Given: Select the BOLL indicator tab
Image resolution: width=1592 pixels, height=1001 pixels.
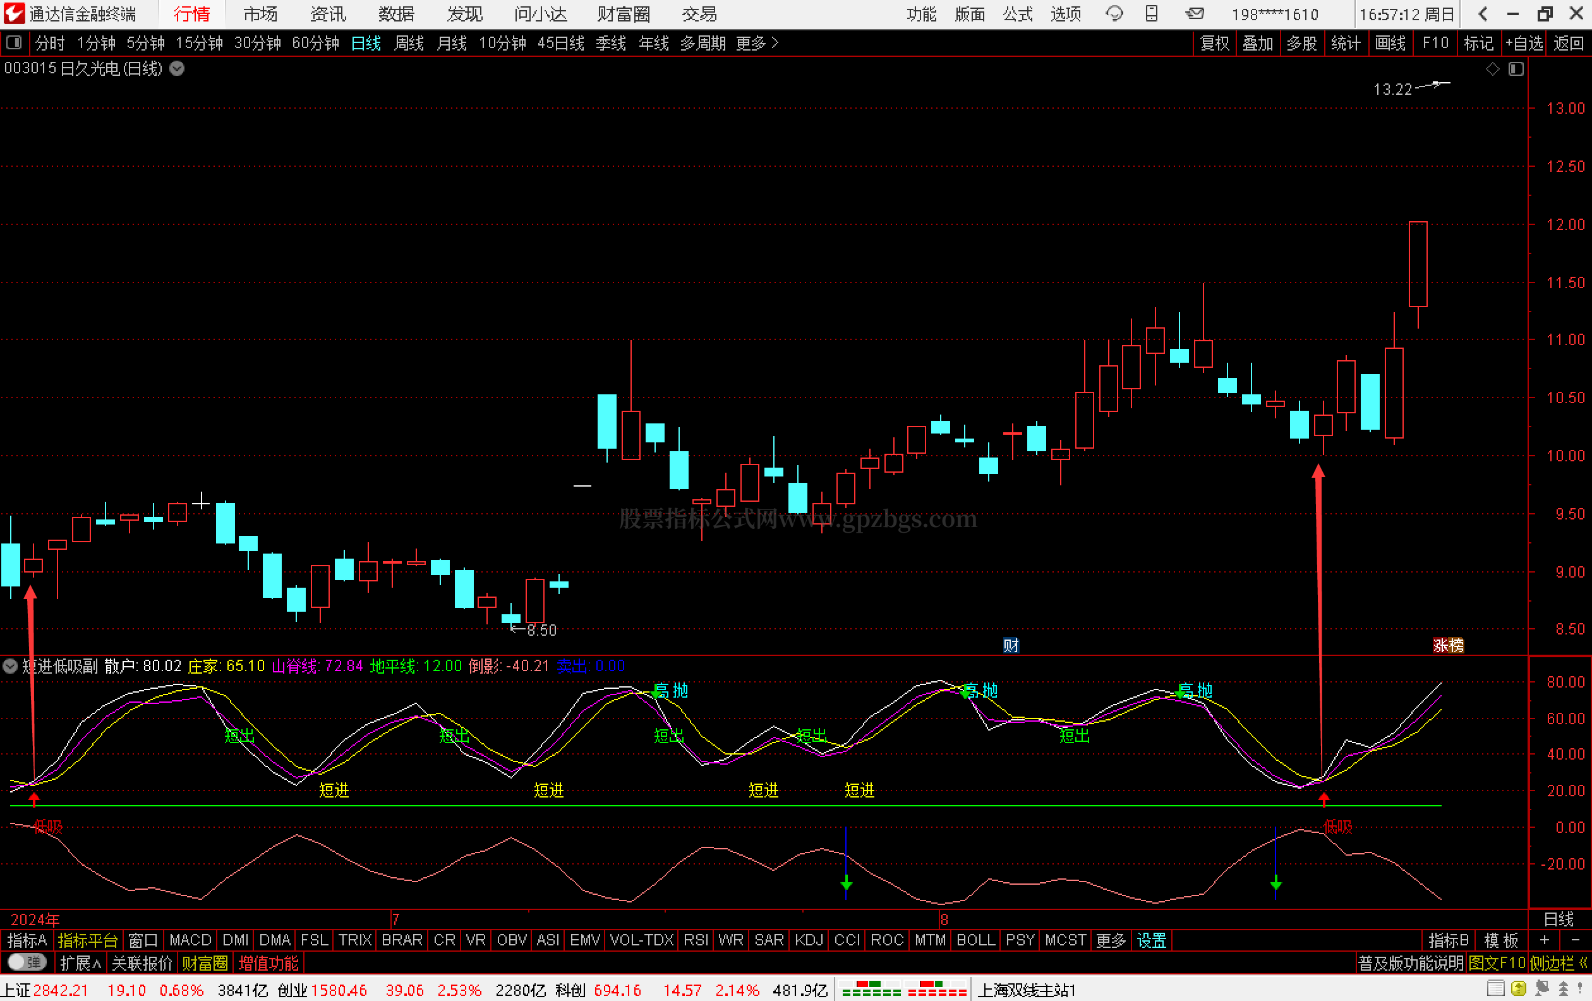Looking at the screenshot, I should click(x=976, y=940).
